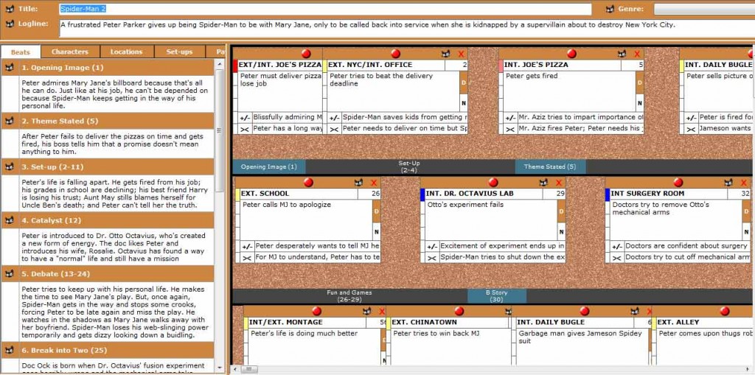Click the red pushpin on EXT. CHINATOWN card

450,311
